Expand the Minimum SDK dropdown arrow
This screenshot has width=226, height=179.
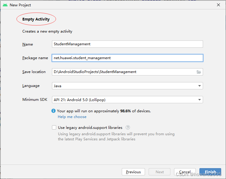pyautogui.click(x=199, y=100)
